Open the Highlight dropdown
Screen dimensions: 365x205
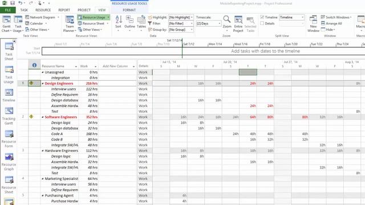pos(192,18)
